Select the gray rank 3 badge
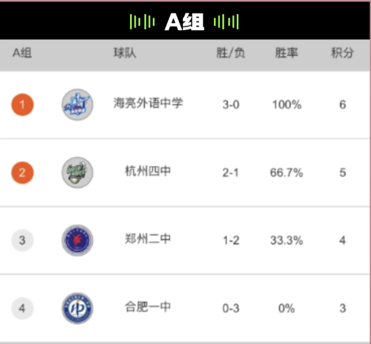This screenshot has width=371, height=344. pyautogui.click(x=22, y=240)
